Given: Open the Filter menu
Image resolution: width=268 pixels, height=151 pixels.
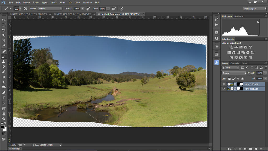Looking at the screenshot, I should pos(63,2).
